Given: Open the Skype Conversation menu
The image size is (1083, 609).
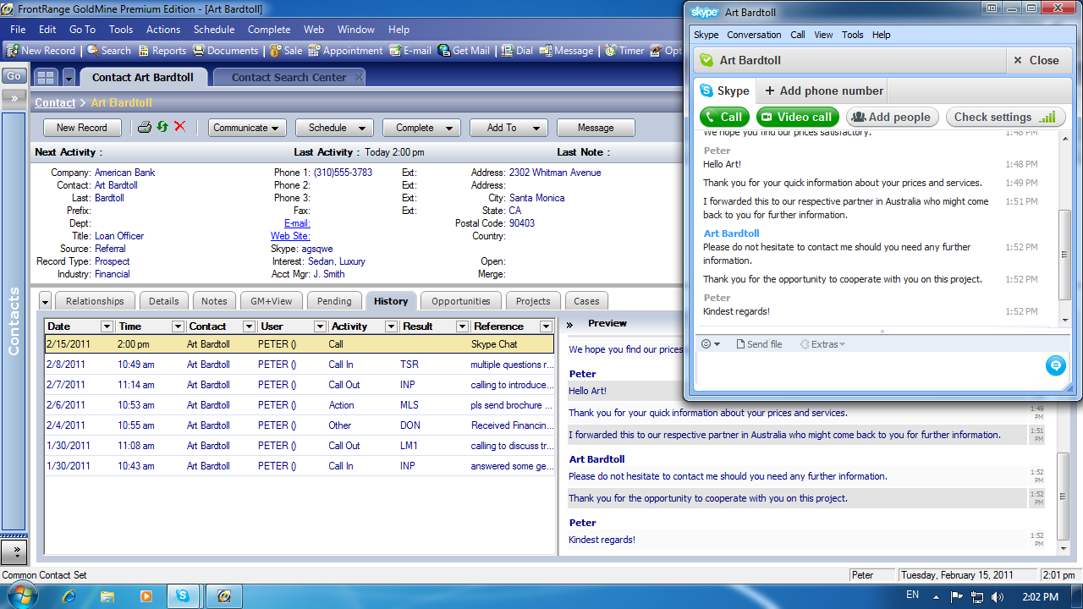Looking at the screenshot, I should (x=754, y=35).
